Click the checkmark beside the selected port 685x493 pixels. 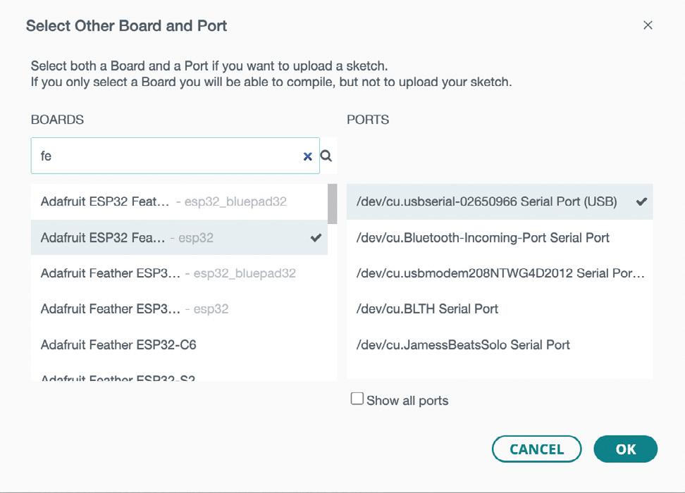(641, 201)
